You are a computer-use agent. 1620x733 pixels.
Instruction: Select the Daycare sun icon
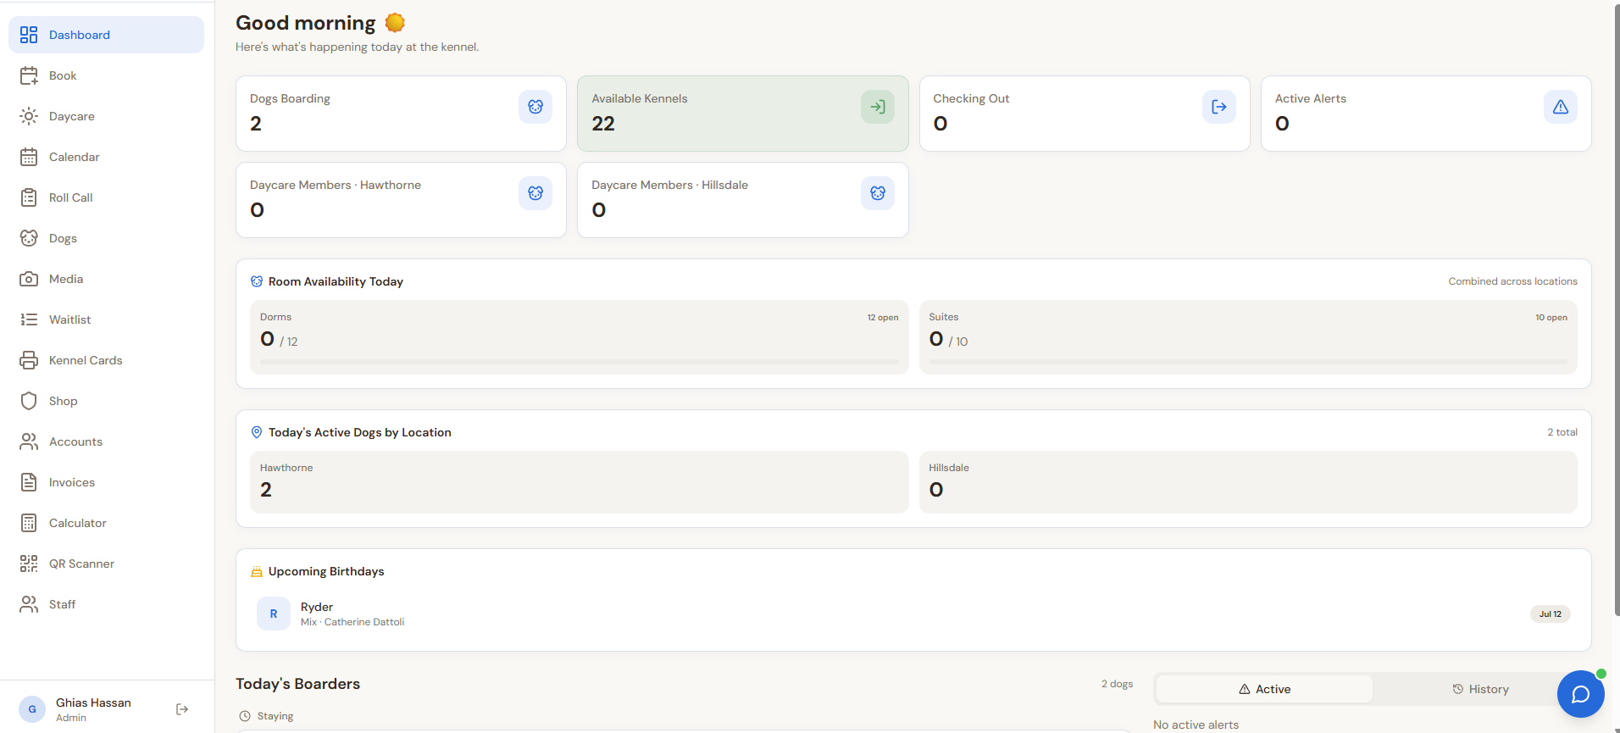point(29,116)
